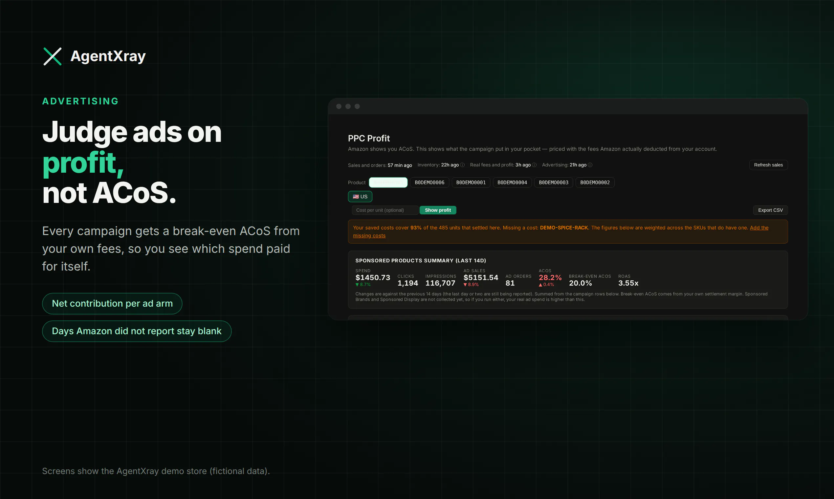The width and height of the screenshot is (834, 499).
Task: Click the ad sales value $5151.54
Action: pyautogui.click(x=481, y=277)
